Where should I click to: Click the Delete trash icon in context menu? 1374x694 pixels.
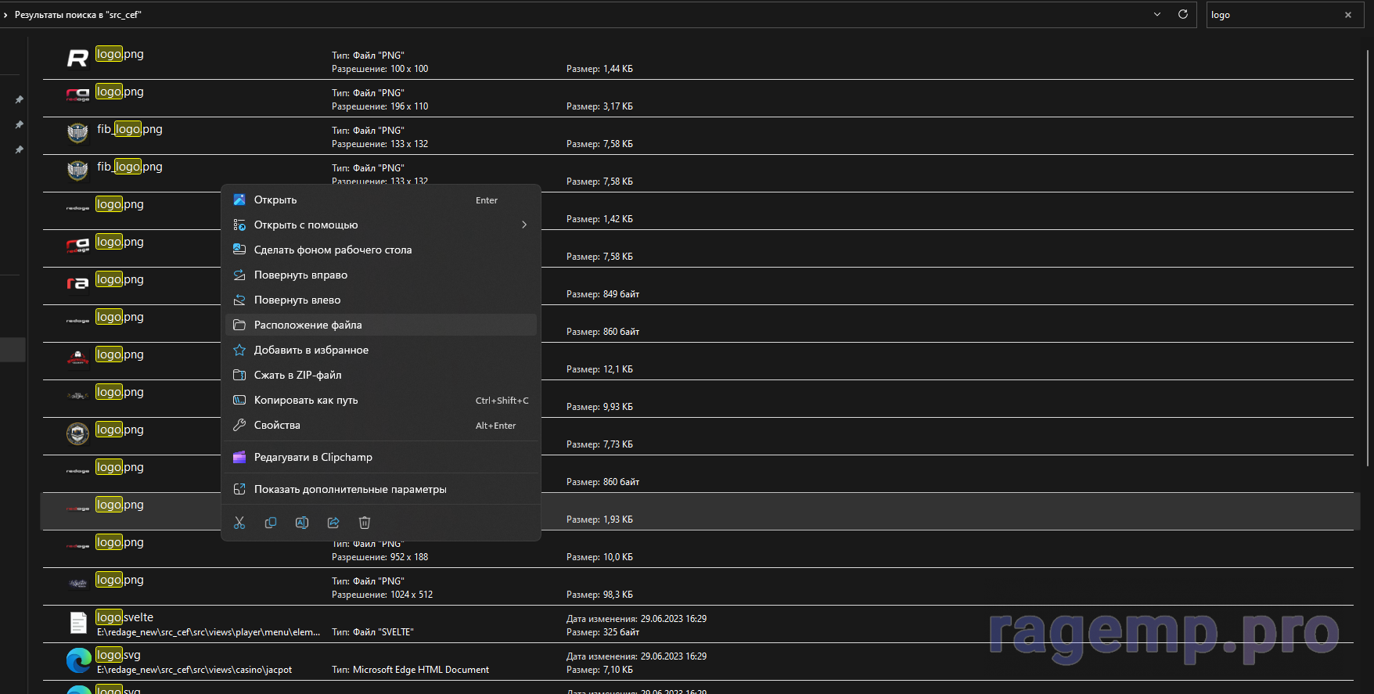click(x=365, y=523)
